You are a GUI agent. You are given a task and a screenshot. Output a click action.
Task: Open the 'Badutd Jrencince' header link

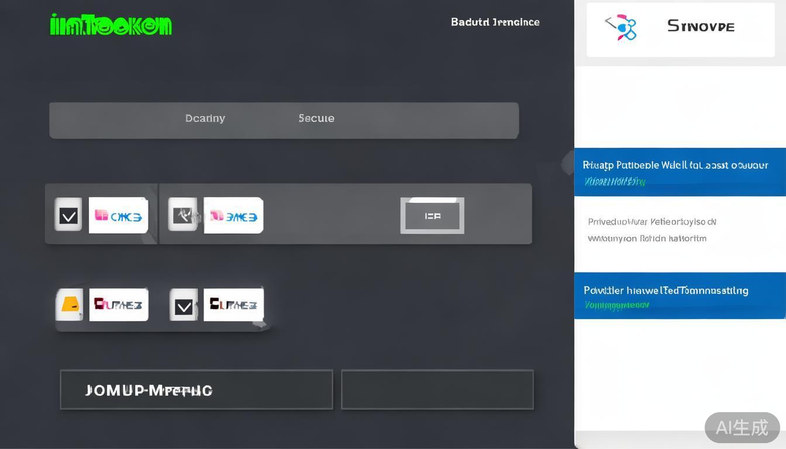pyautogui.click(x=495, y=22)
